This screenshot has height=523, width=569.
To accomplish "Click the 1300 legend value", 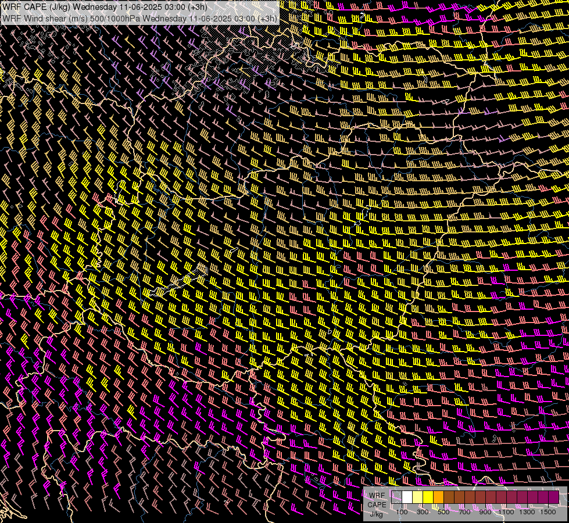I will pyautogui.click(x=527, y=512).
